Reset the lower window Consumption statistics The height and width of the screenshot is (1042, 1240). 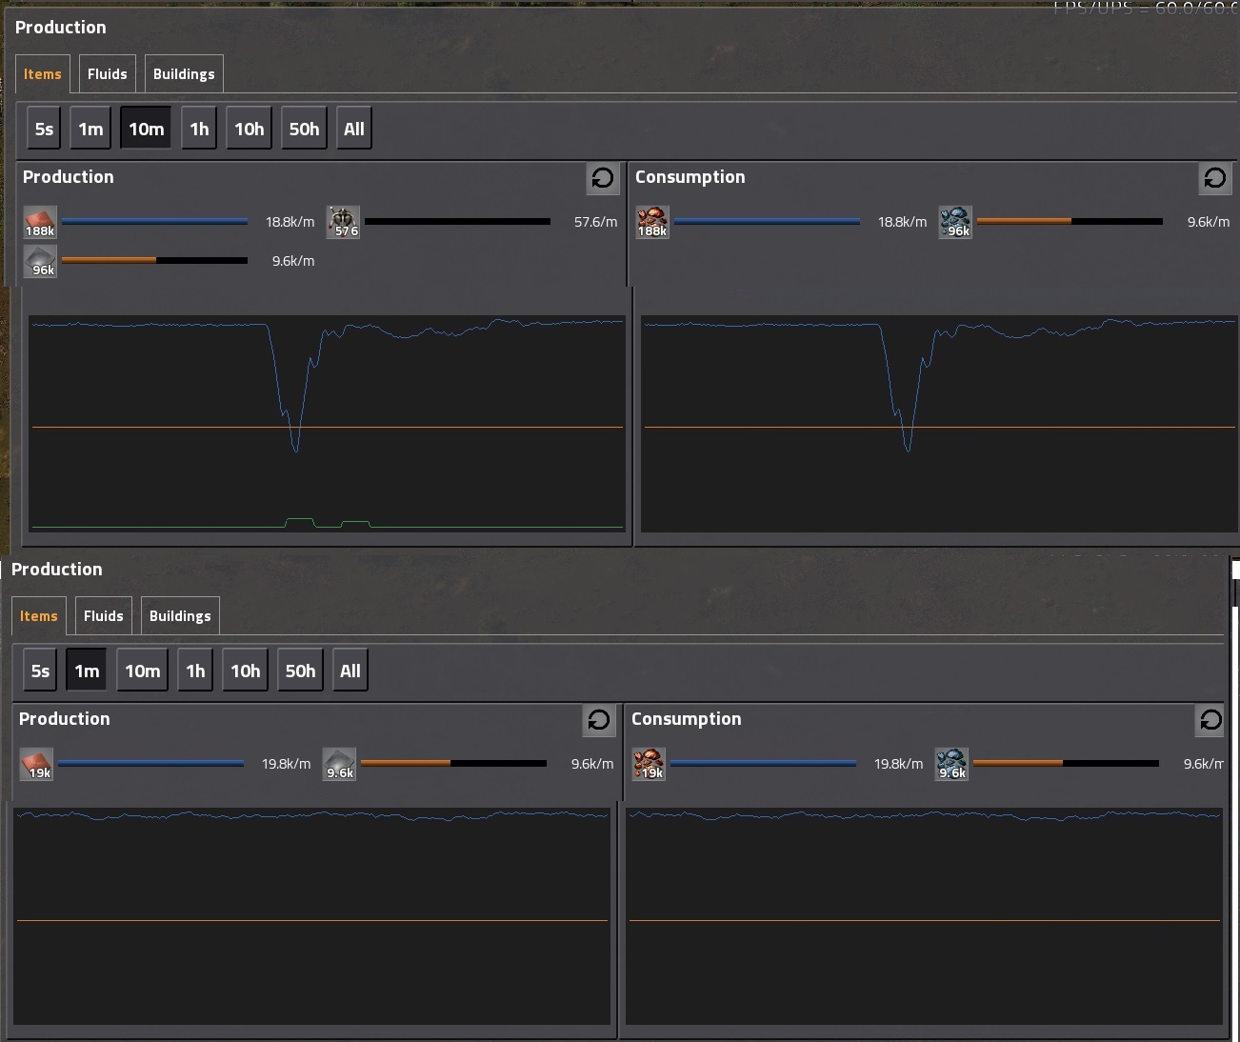point(1210,720)
